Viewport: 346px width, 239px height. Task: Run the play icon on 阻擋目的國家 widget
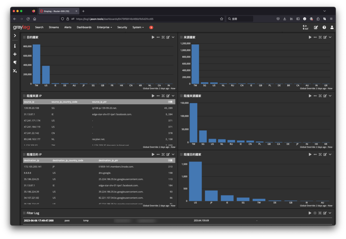(310, 155)
